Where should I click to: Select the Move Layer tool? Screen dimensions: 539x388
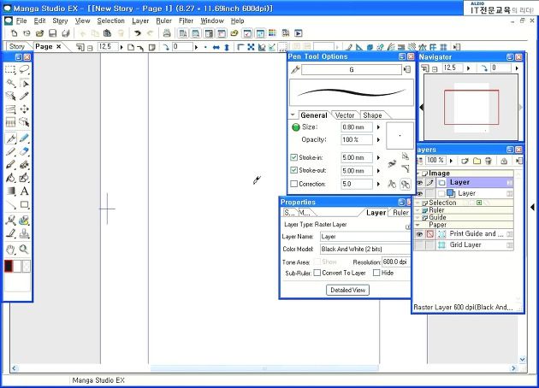click(24, 109)
